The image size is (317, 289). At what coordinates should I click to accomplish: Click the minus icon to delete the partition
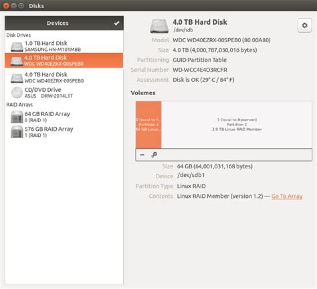point(142,155)
